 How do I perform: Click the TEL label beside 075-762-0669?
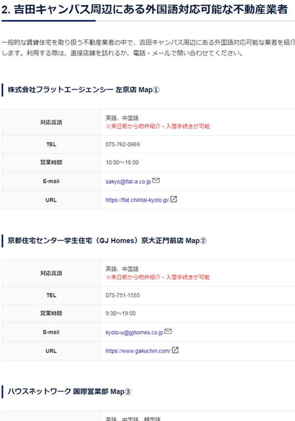pos(51,144)
